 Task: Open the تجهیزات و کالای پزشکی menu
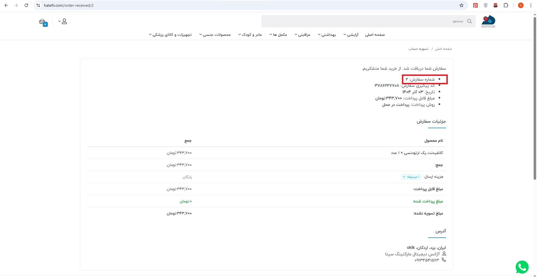coord(170,35)
